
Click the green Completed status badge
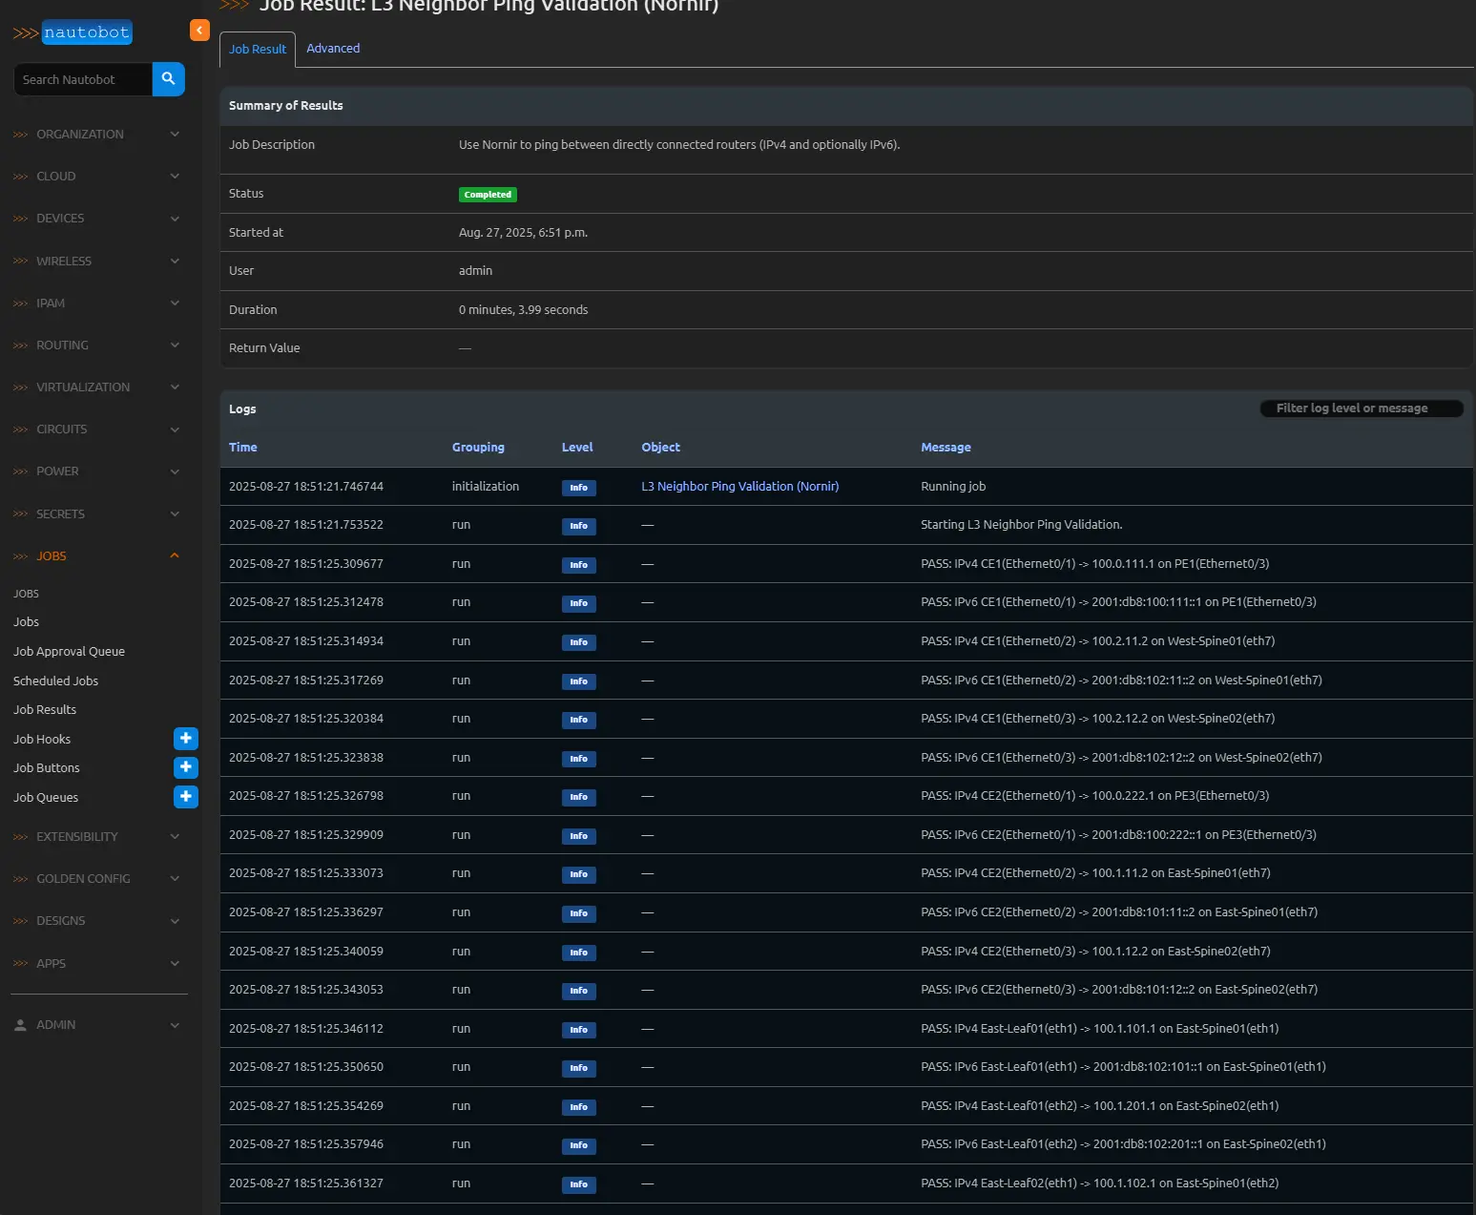(x=488, y=195)
